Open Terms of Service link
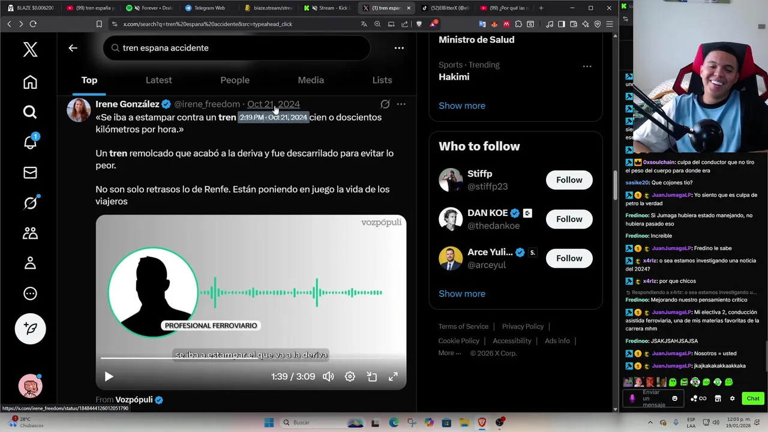 [463, 326]
